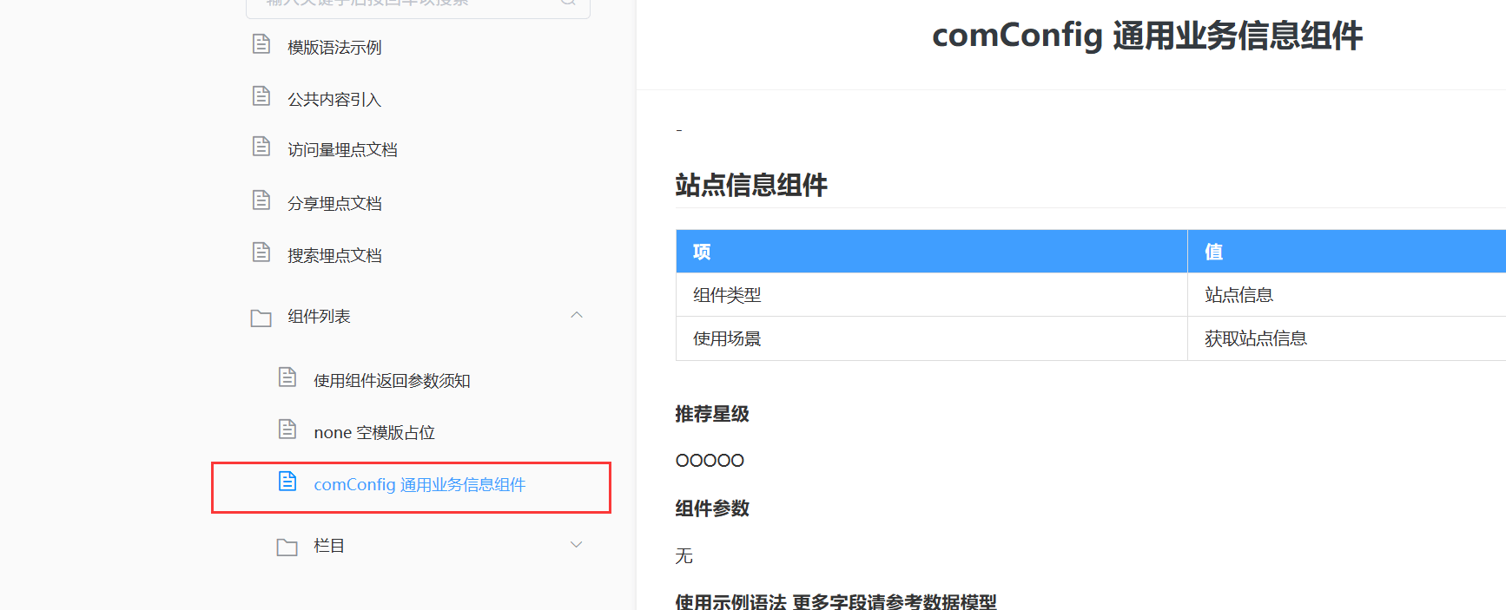Click folder icon beside 组件列表
Screen dimensions: 1506x610
point(261,318)
